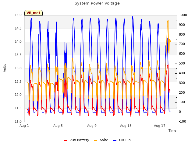Click the 400 right axis value

click(x=182, y=73)
